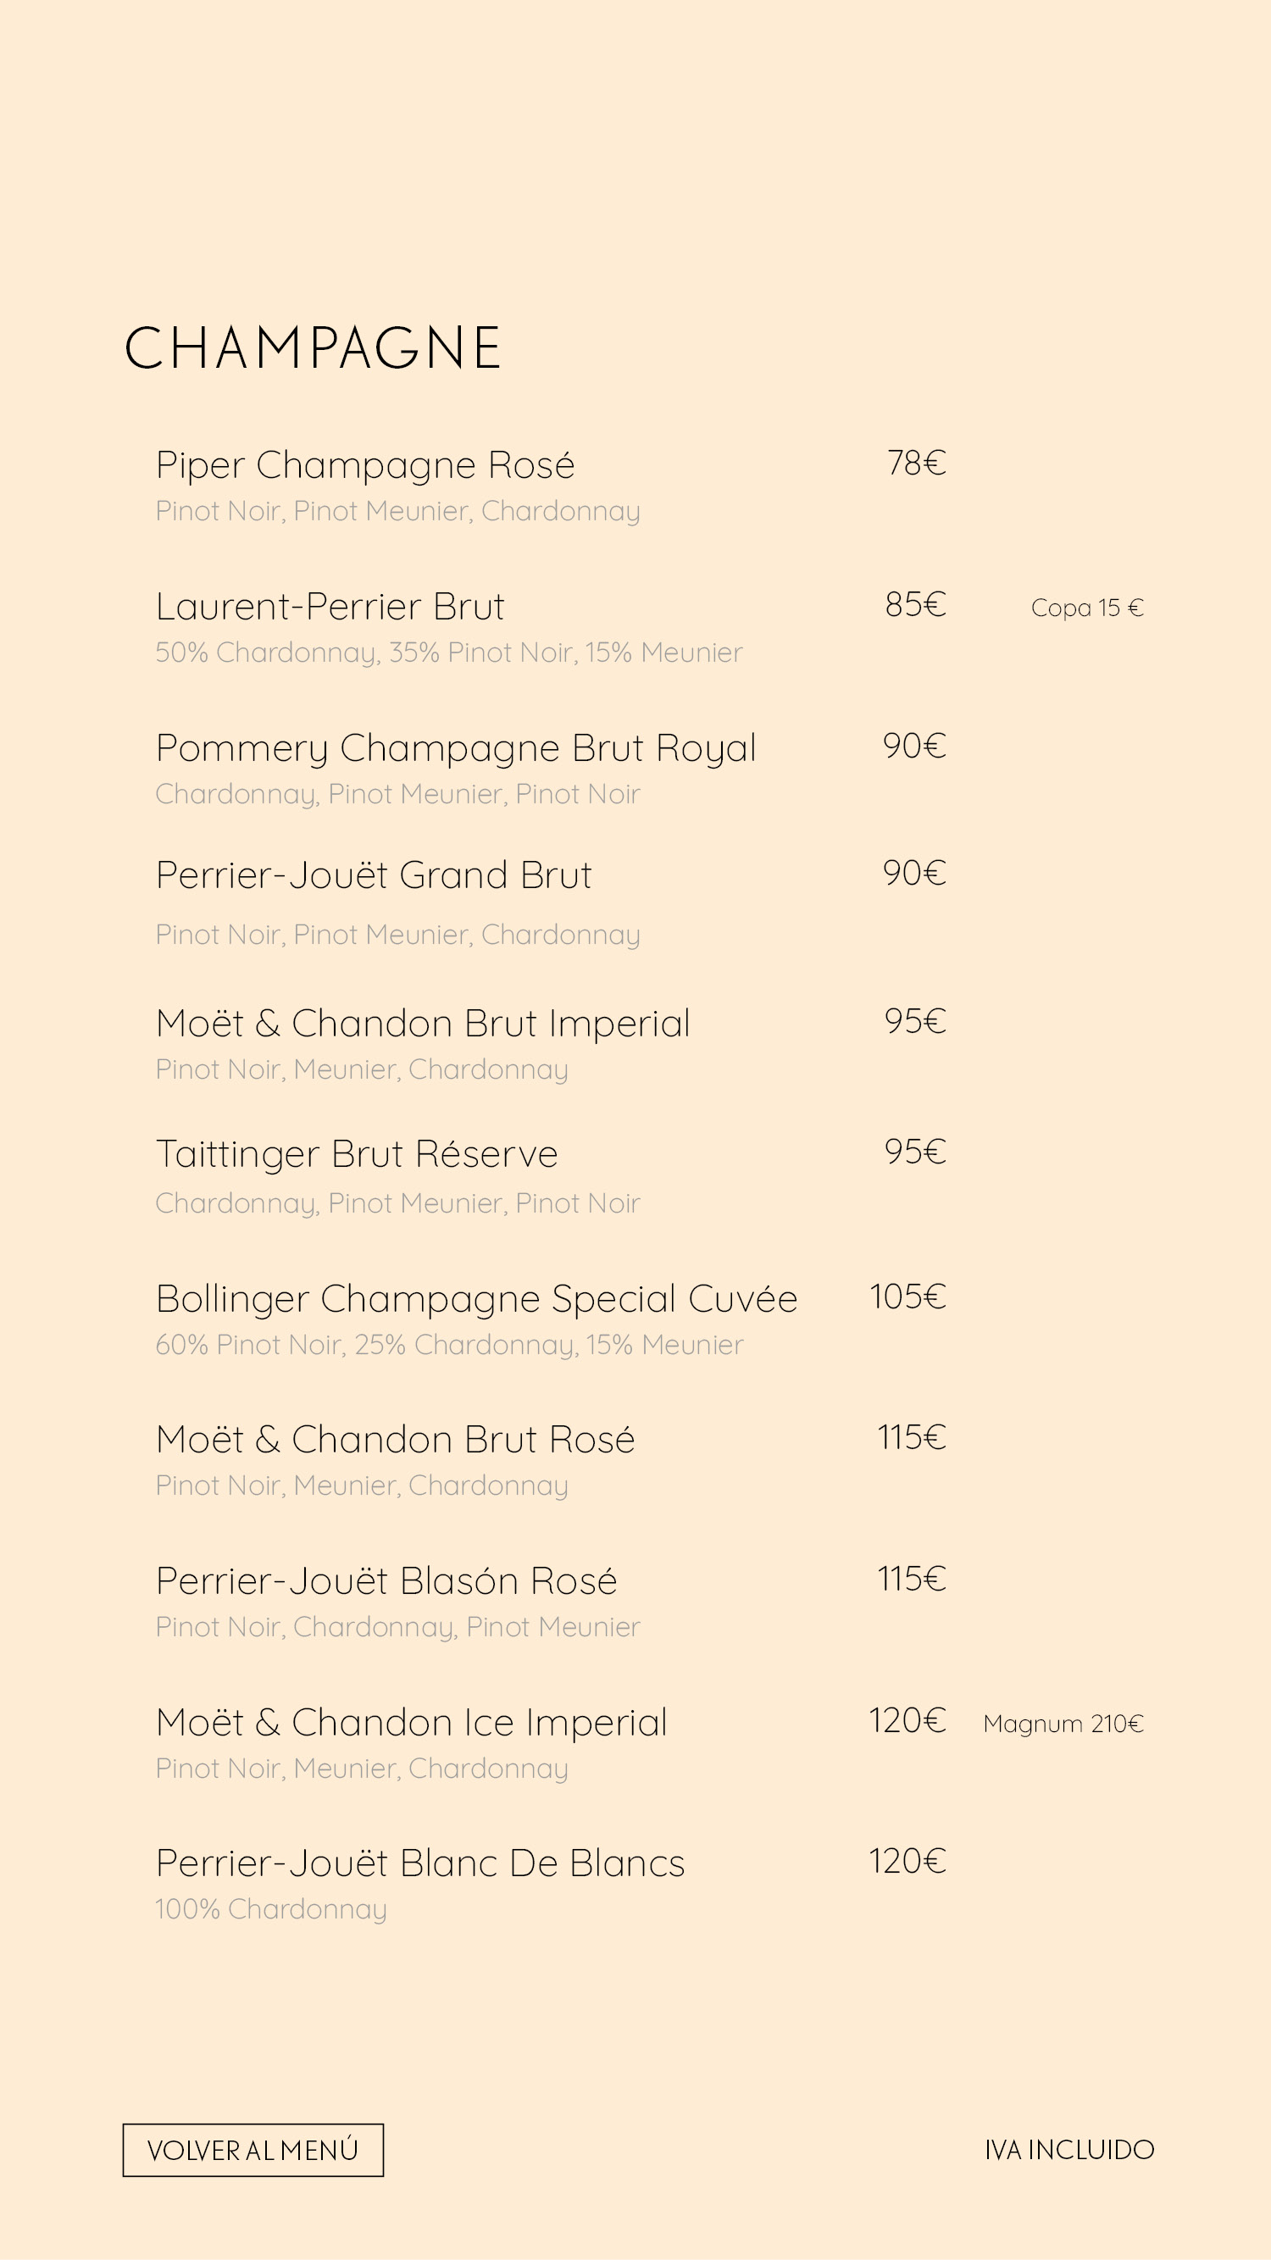The height and width of the screenshot is (2260, 1271).
Task: Click the Magnum 210€ option
Action: pyautogui.click(x=1063, y=1723)
